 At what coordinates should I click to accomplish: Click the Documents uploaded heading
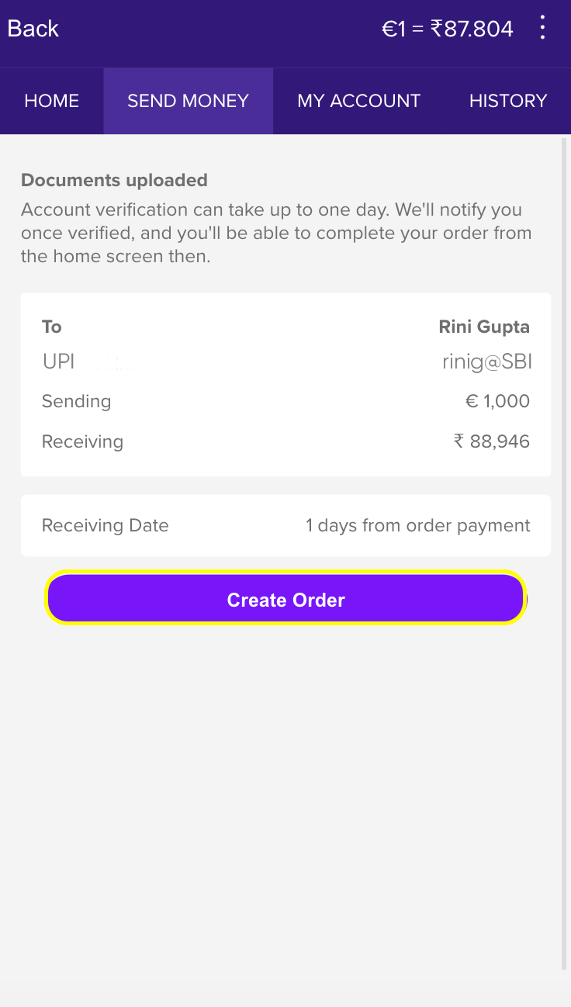click(x=114, y=180)
